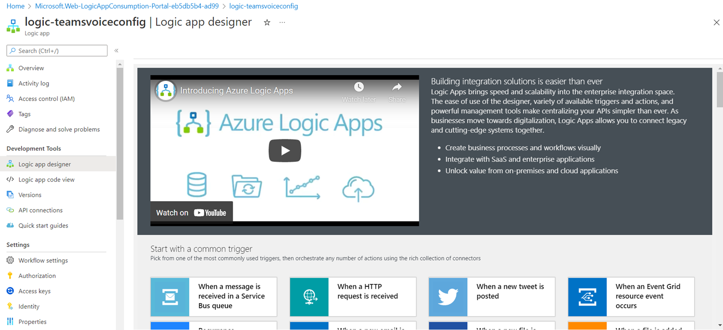Play the Azure Logic Apps video
Viewport: 723px width, 330px height.
(x=284, y=151)
